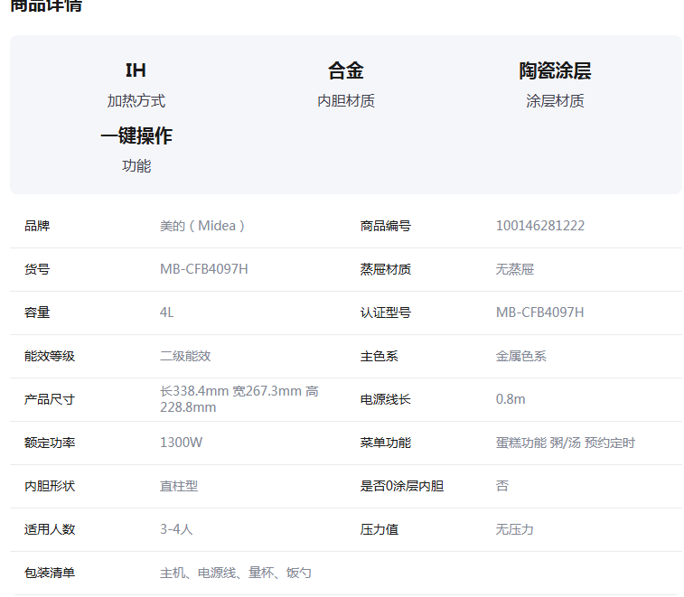Select 主机、电源线、量杯、饭勺 packing list

click(236, 573)
